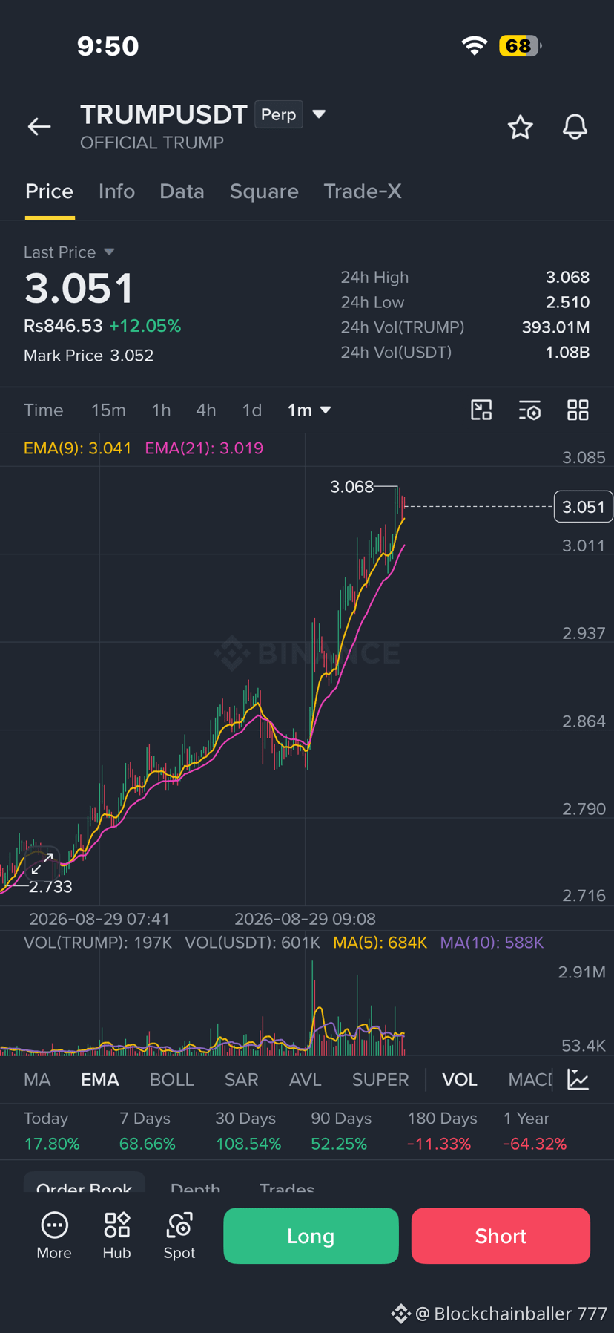Viewport: 614px width, 1333px height.
Task: Switch to the Price tab
Action: tap(50, 191)
